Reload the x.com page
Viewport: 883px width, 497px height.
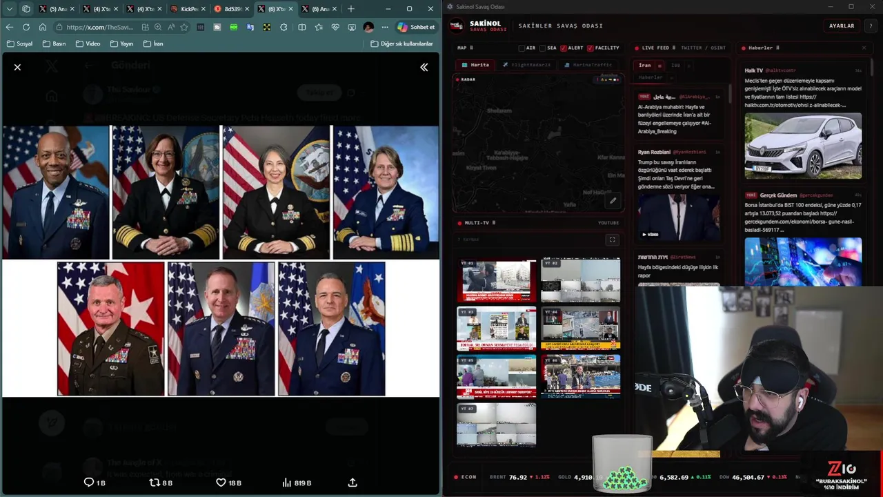(26, 27)
